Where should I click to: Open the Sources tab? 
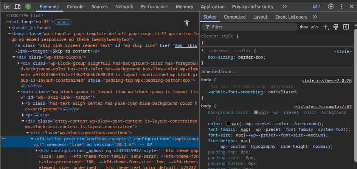(x=99, y=6)
